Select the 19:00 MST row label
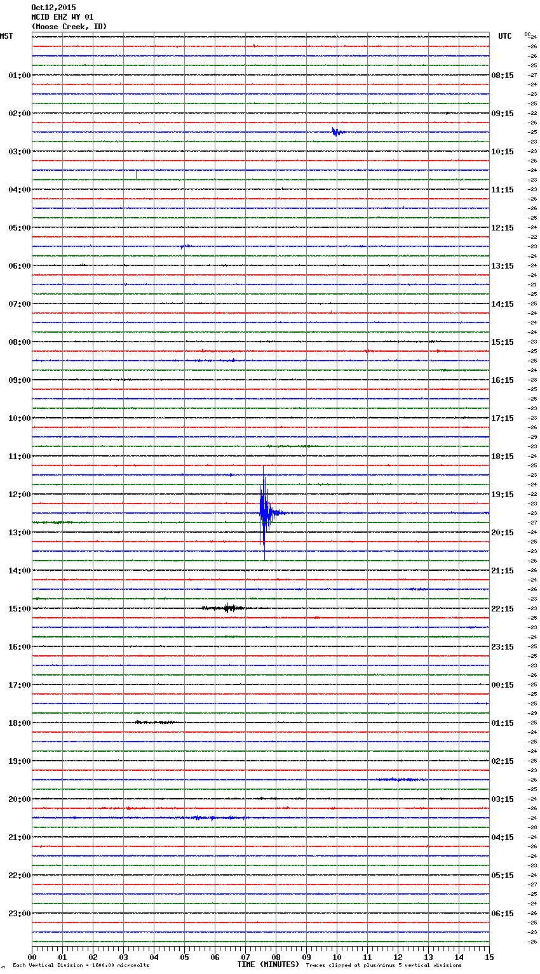 click(19, 761)
